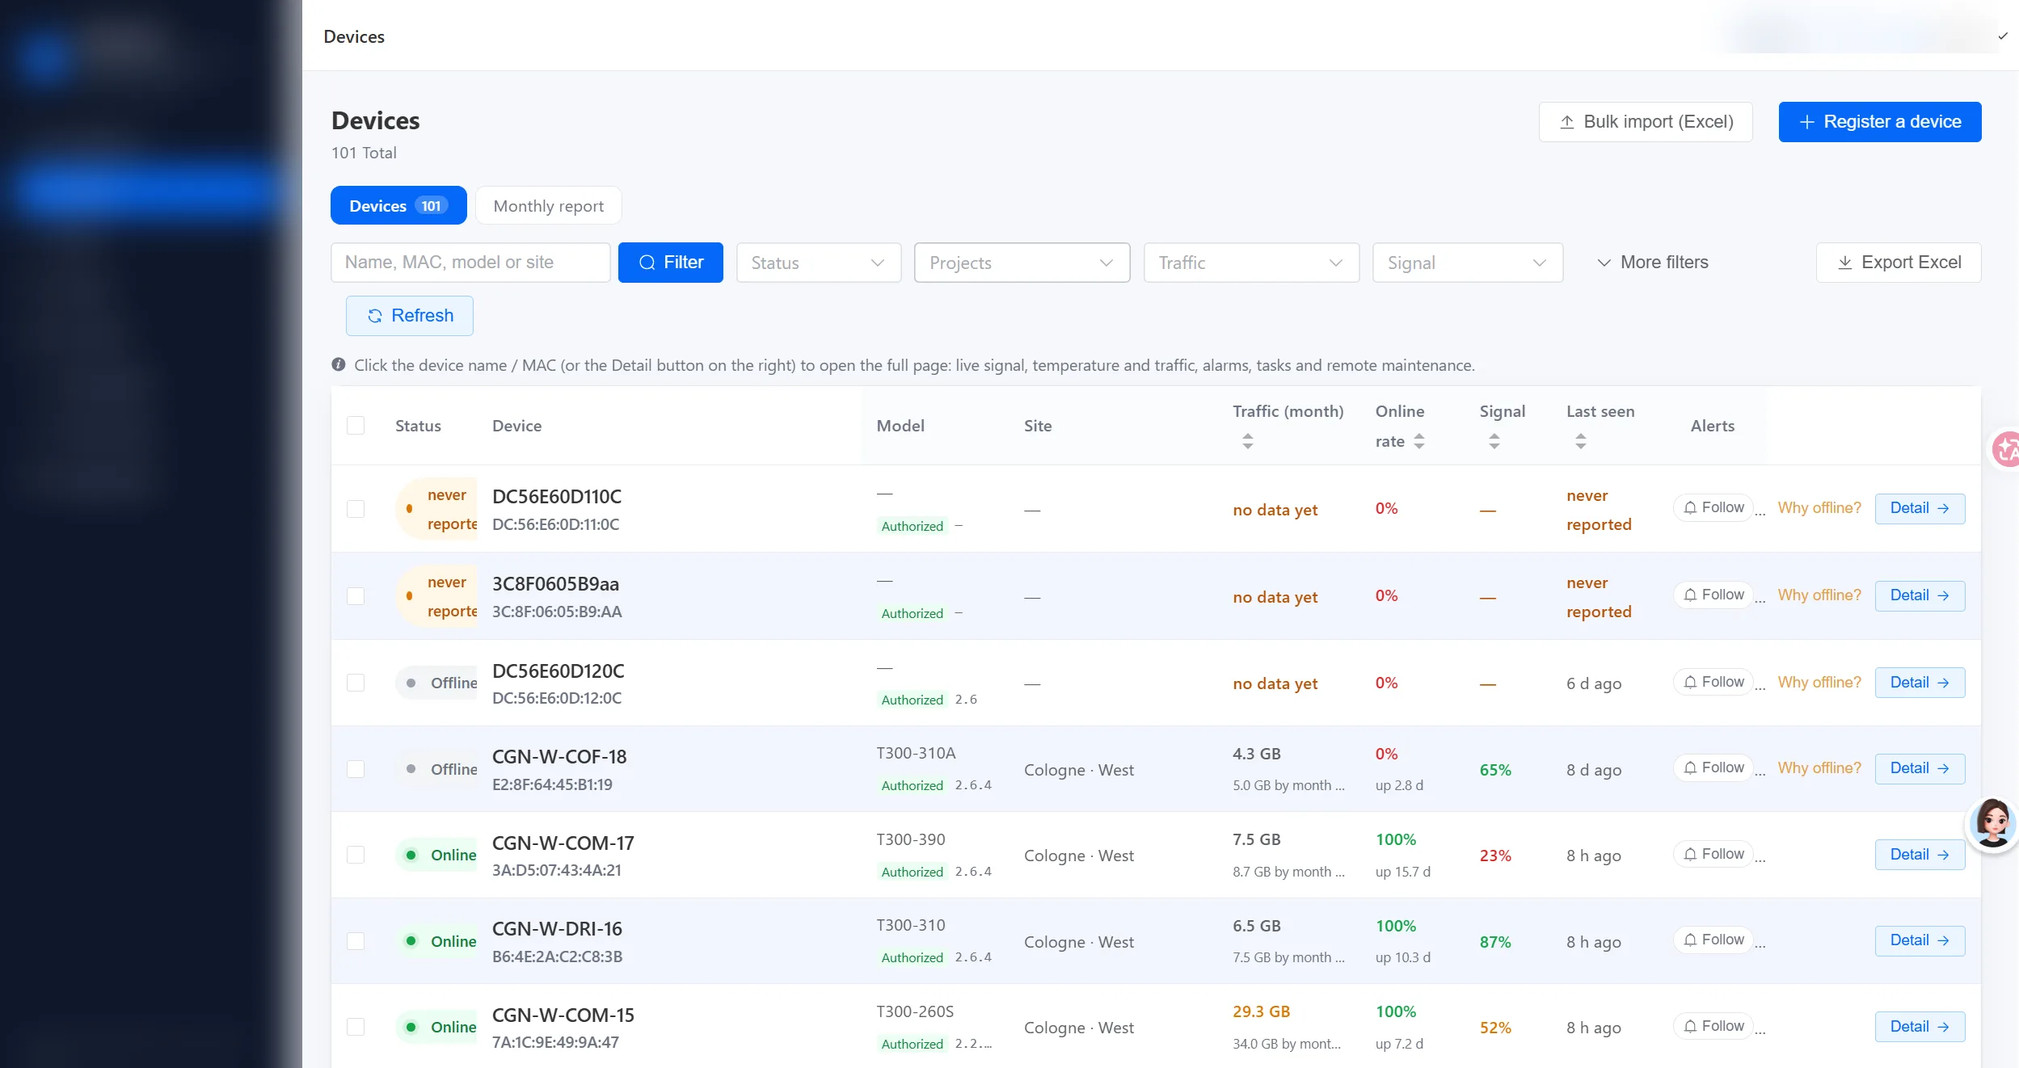The height and width of the screenshot is (1068, 2019).
Task: Check the box for device DC56E60D120C
Action: click(x=356, y=683)
